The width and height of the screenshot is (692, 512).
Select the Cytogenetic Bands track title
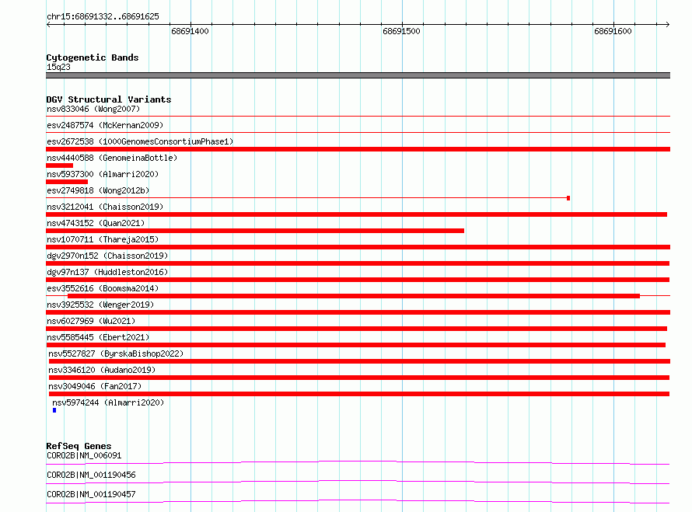[93, 57]
